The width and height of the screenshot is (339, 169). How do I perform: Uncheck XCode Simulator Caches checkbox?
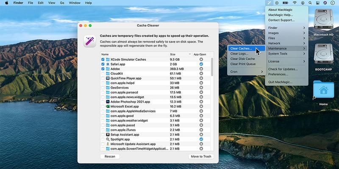(103, 59)
